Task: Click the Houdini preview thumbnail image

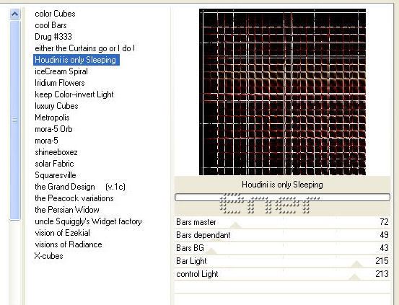Action: tap(282, 92)
